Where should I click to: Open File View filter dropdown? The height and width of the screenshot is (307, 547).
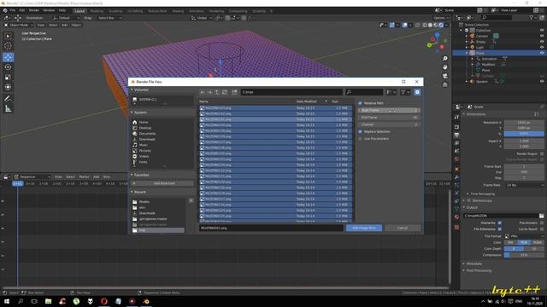click(x=405, y=92)
